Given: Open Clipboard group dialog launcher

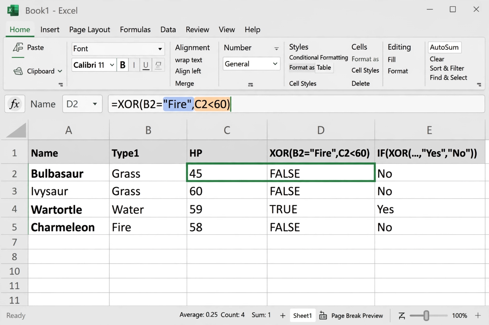Looking at the screenshot, I should click(61, 84).
